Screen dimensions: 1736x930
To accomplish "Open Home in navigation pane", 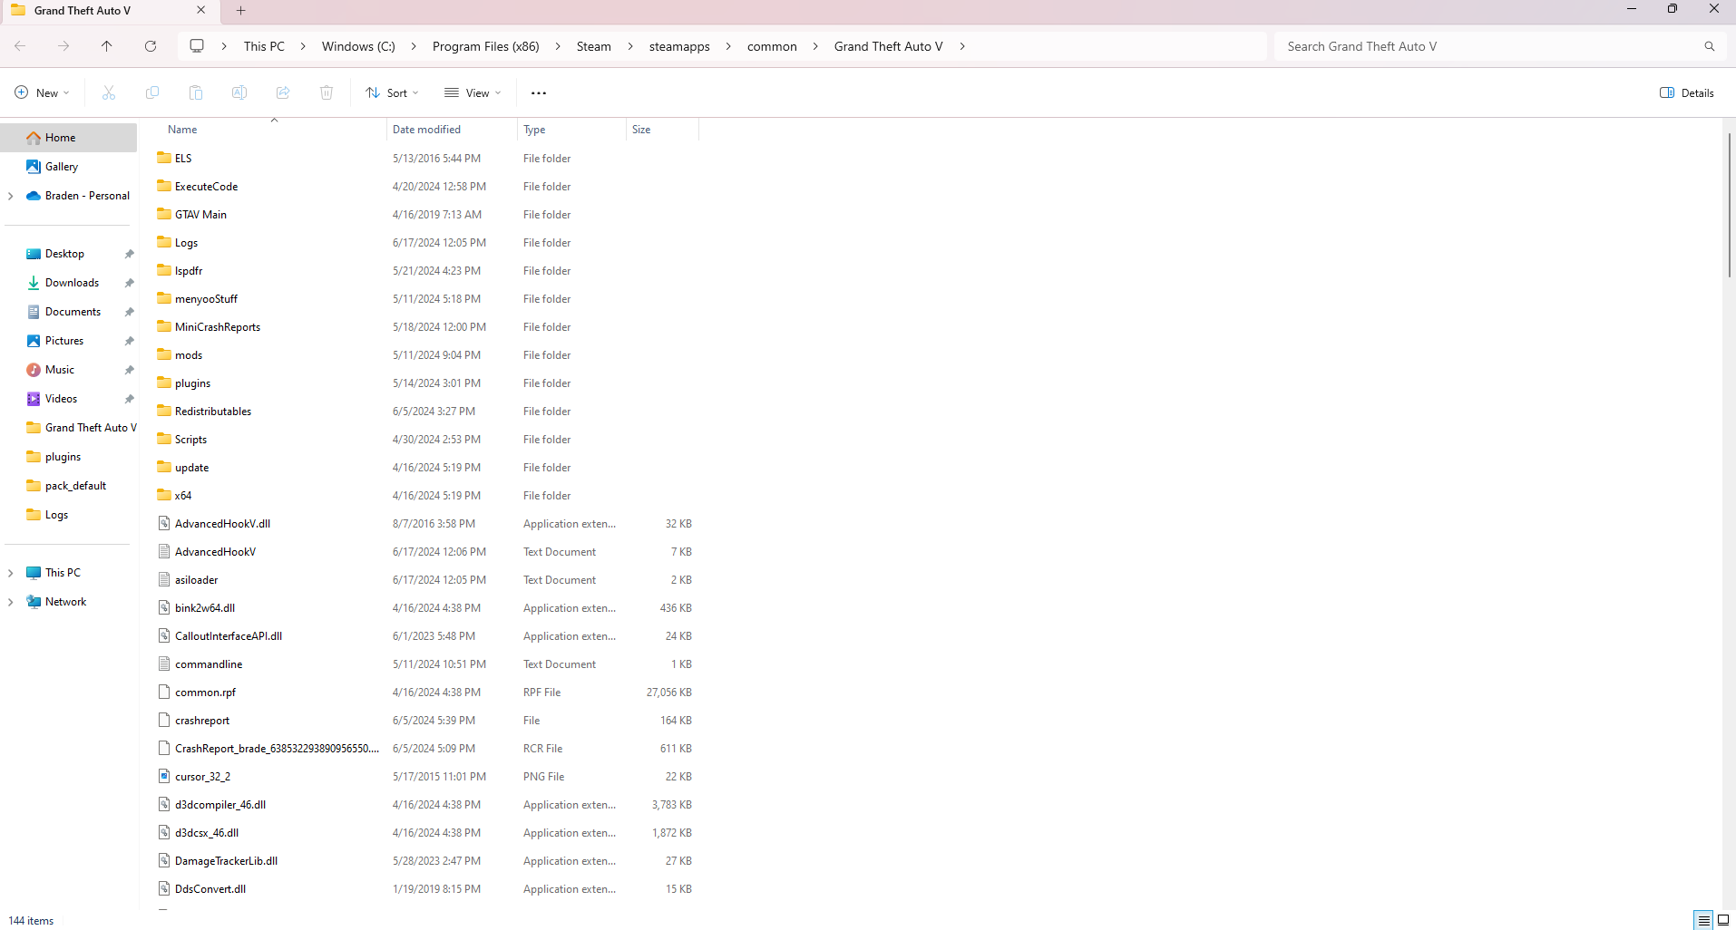I will click(x=69, y=138).
